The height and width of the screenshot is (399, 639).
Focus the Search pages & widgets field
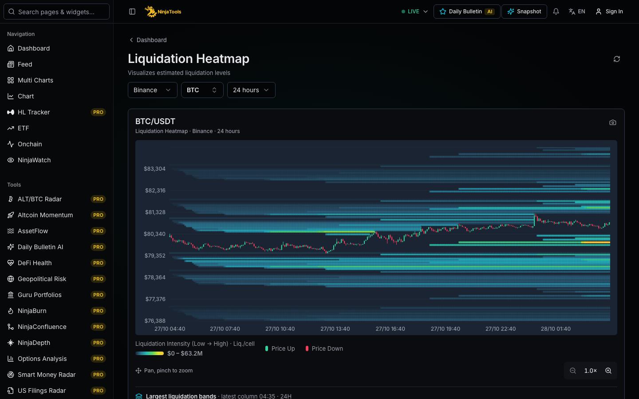coord(56,12)
